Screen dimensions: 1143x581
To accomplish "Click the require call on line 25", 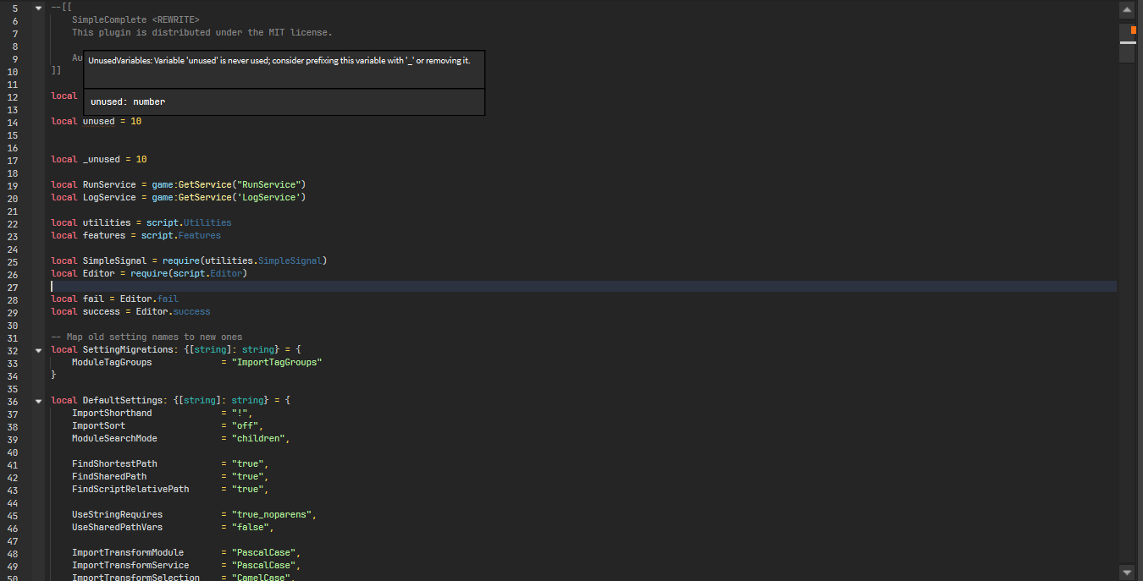I will coord(180,260).
